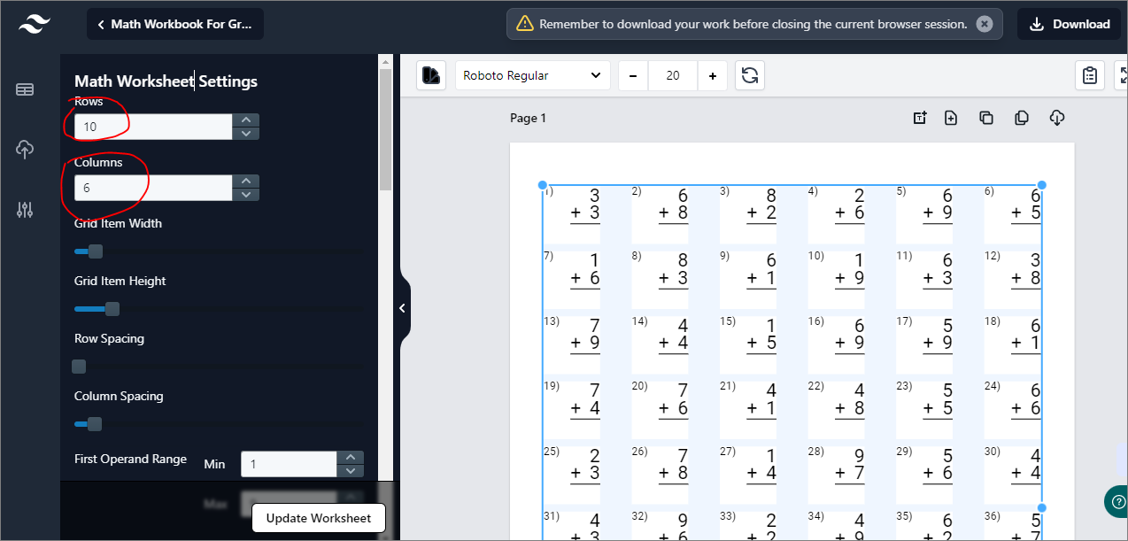Image resolution: width=1128 pixels, height=541 pixels.
Task: Click the color theme swatch icon
Action: click(431, 75)
